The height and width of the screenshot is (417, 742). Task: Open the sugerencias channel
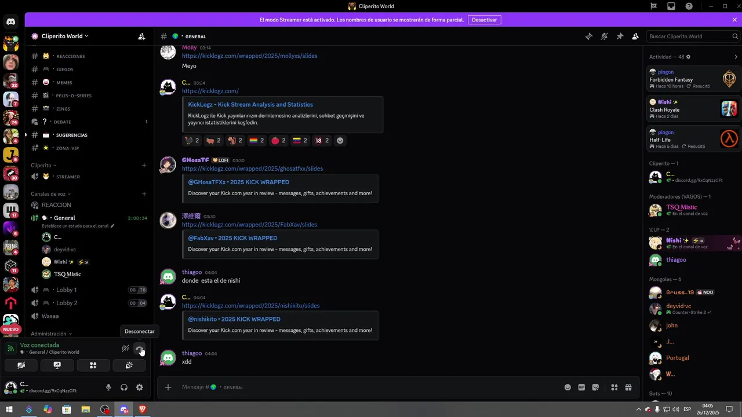pyautogui.click(x=90, y=135)
